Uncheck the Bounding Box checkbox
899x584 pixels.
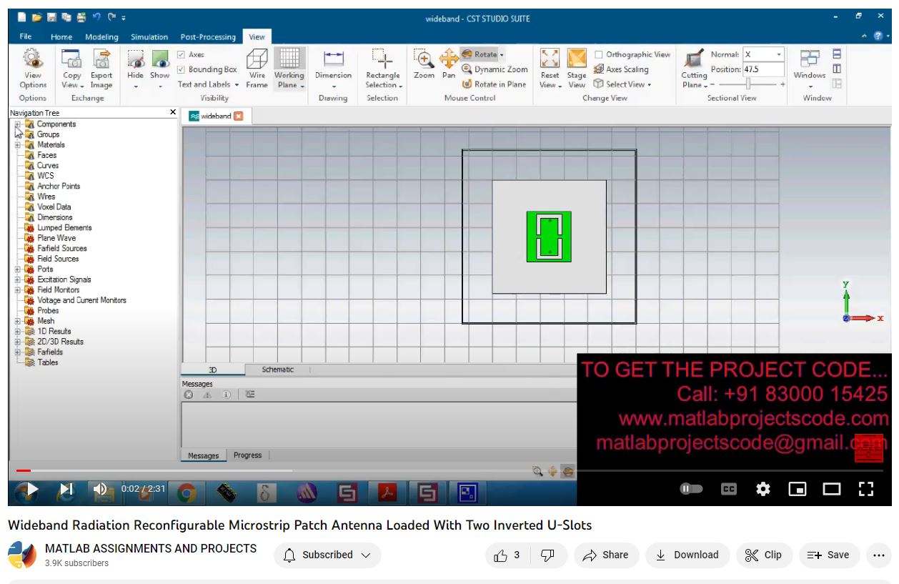[x=182, y=69]
